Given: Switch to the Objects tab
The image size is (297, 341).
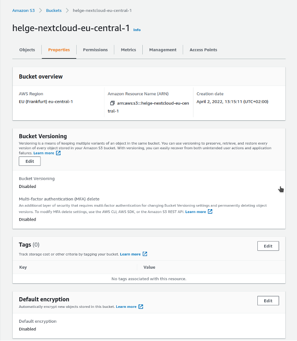Looking at the screenshot, I should coord(27,50).
